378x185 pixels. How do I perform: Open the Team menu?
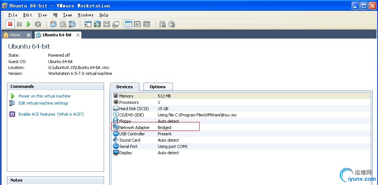67,15
